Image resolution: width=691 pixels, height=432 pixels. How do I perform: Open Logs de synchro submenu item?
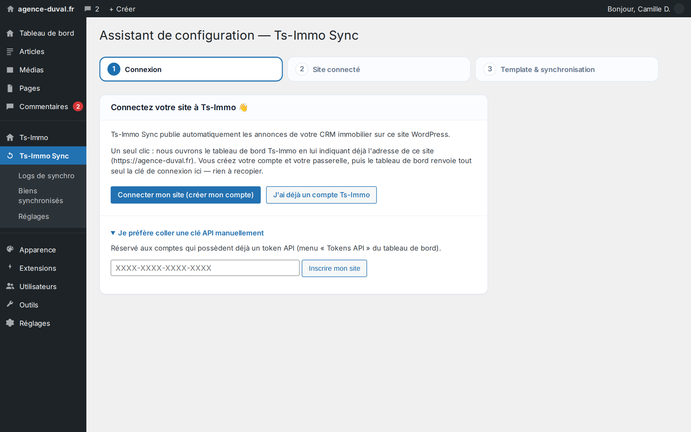pos(46,176)
